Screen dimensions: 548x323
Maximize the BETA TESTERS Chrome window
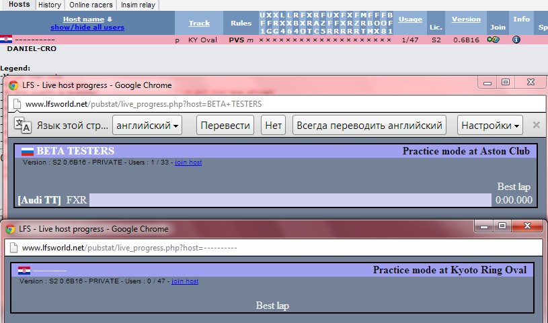pyautogui.click(x=506, y=83)
